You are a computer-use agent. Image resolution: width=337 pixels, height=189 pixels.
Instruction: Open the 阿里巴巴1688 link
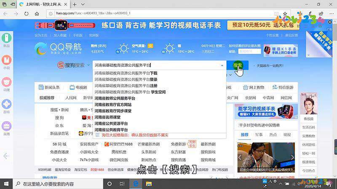point(118,144)
